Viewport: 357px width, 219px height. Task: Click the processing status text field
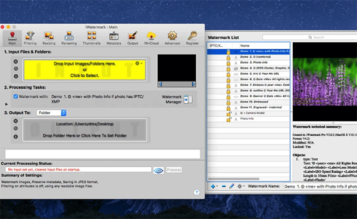tap(79, 170)
